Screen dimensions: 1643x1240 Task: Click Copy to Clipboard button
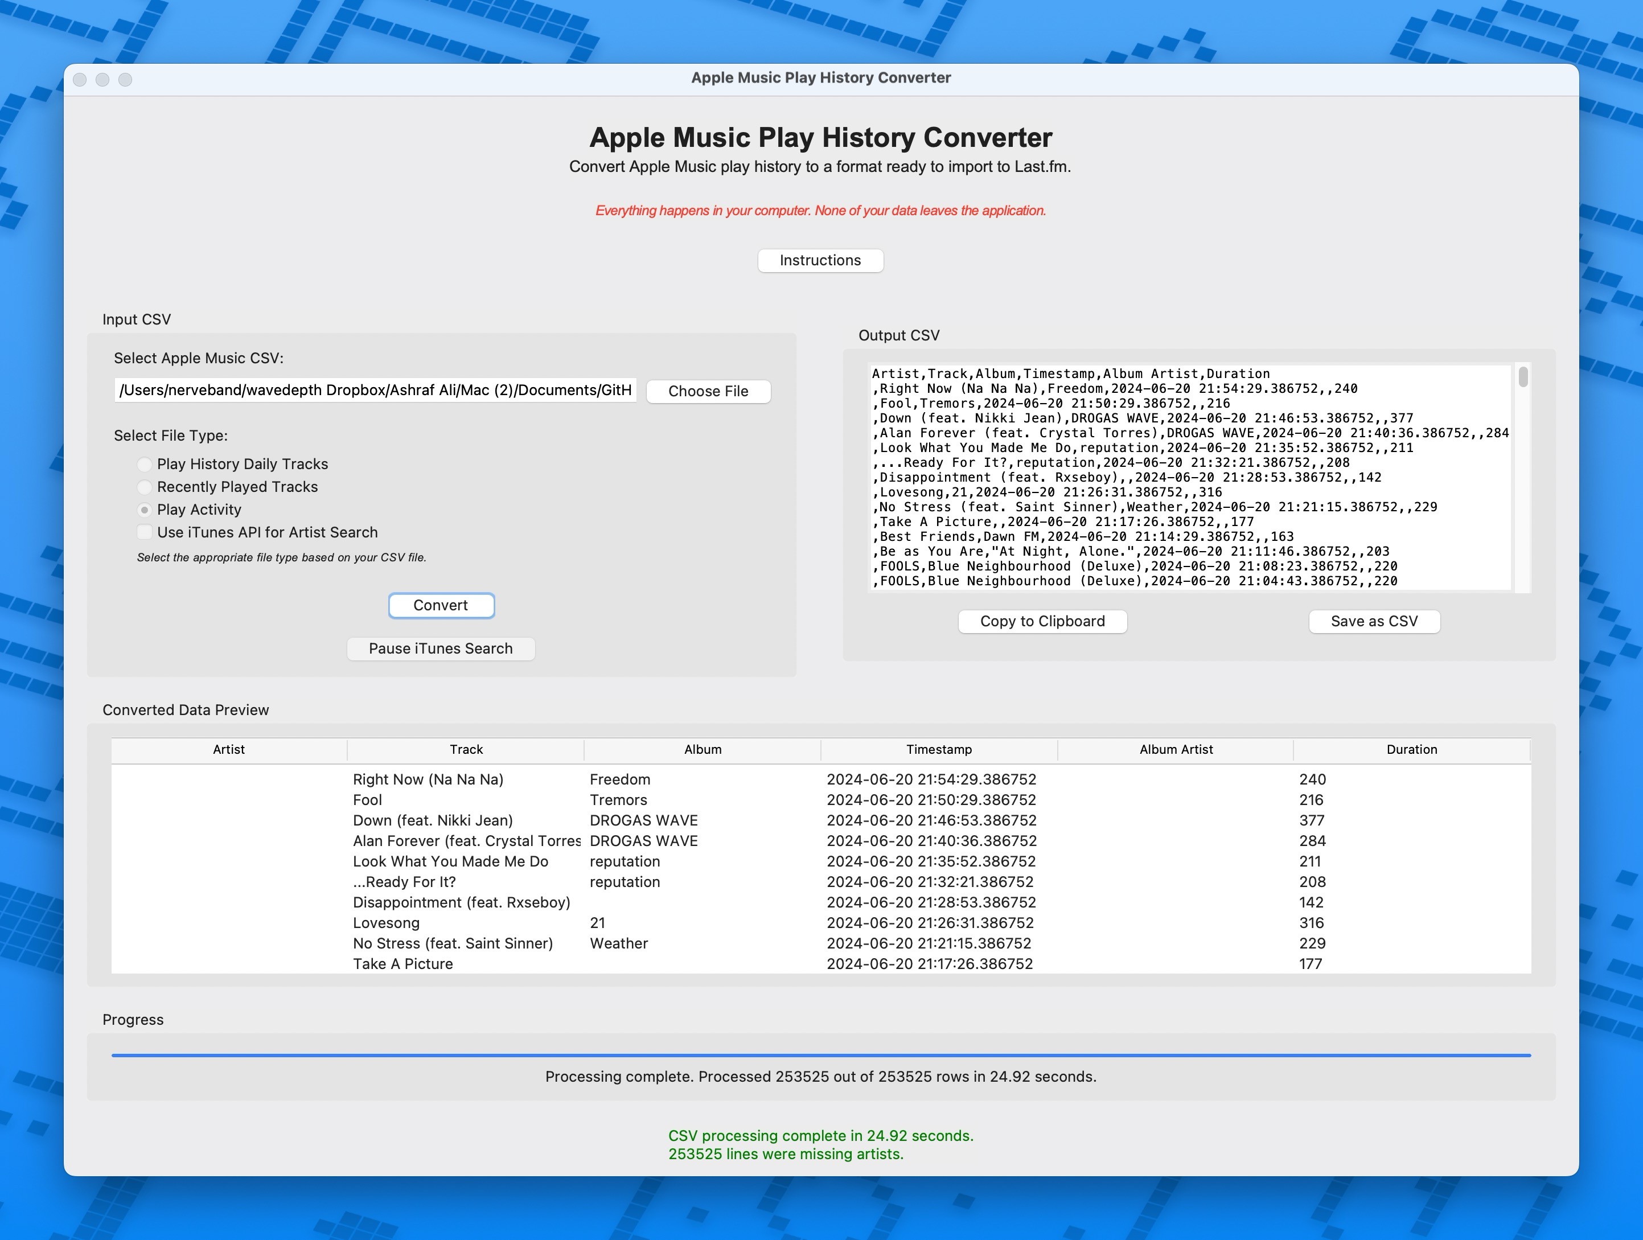(x=1040, y=620)
